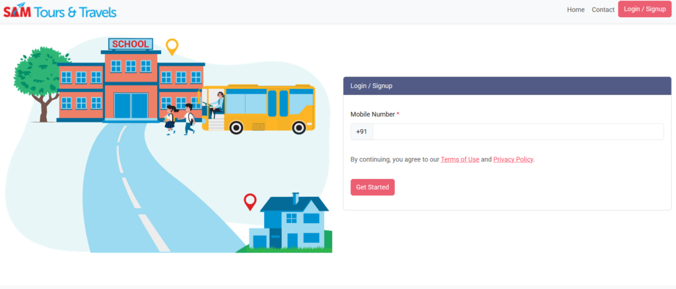Click the two walking school children
Viewport: 676px width, 289px height.
[x=180, y=120]
